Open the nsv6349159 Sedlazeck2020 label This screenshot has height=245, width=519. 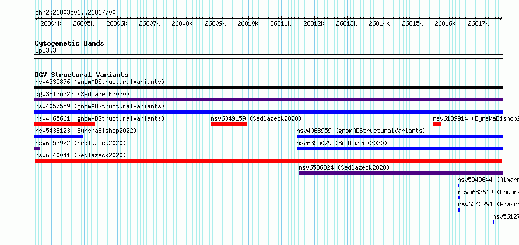coord(256,118)
